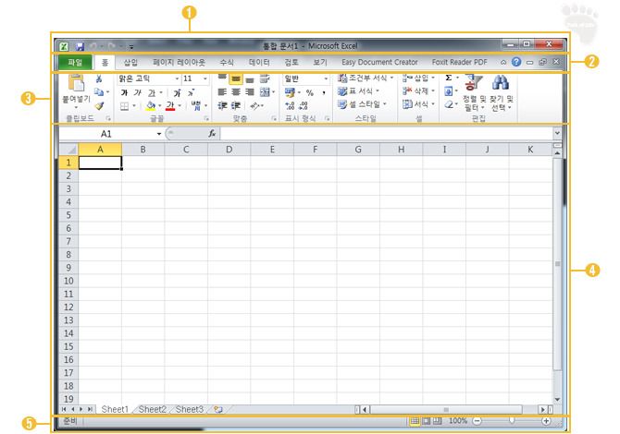Click the bottom align icon

(250, 78)
